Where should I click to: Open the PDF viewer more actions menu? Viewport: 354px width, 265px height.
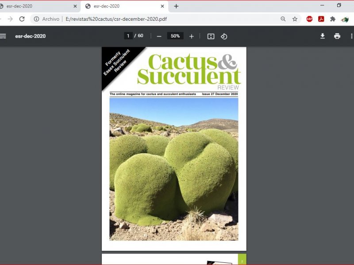[x=351, y=36]
